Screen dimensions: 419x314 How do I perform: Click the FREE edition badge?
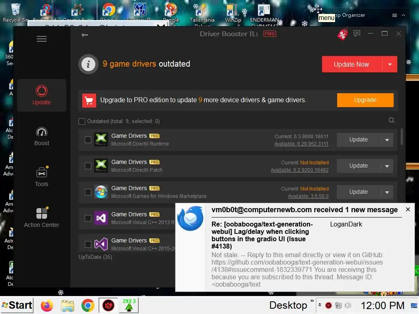point(270,34)
